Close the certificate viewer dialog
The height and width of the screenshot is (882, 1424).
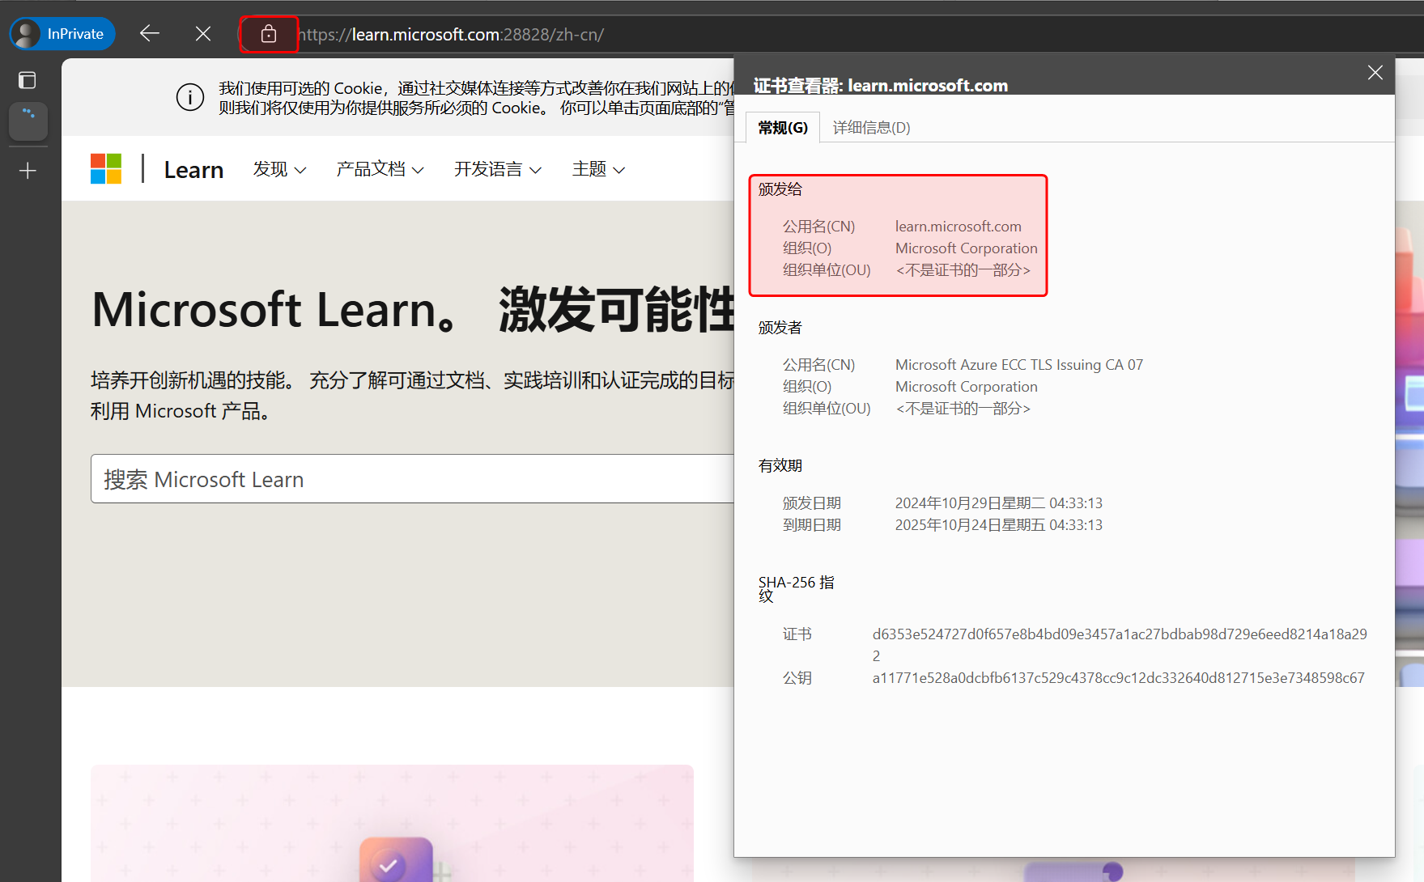pos(1375,73)
